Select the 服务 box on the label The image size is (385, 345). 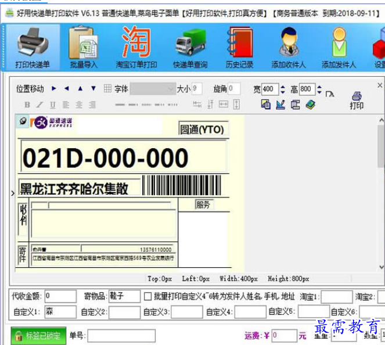[x=204, y=204]
